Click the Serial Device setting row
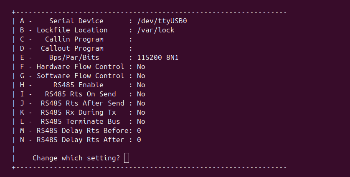350x177 pixels. tap(76, 21)
